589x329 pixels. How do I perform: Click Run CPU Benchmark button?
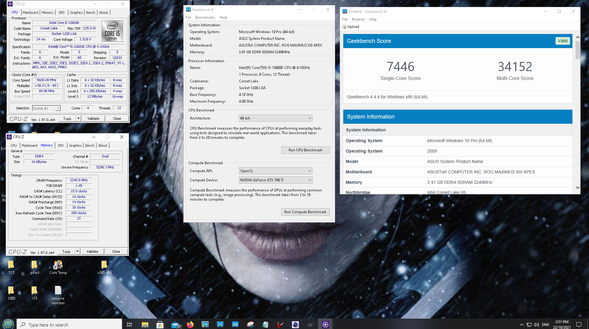[305, 150]
